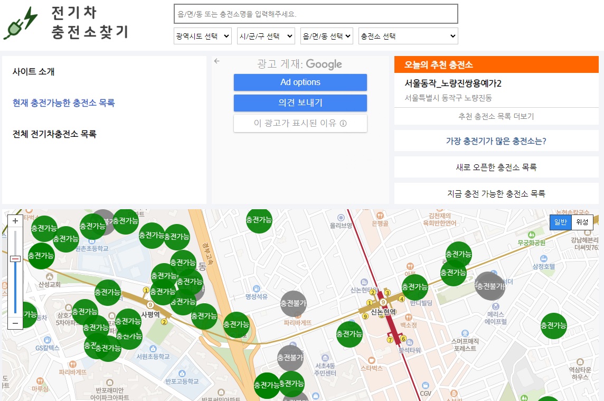Viewport: 604px width, 401px height.
Task: Select the 일반 map view mode
Action: click(x=560, y=222)
